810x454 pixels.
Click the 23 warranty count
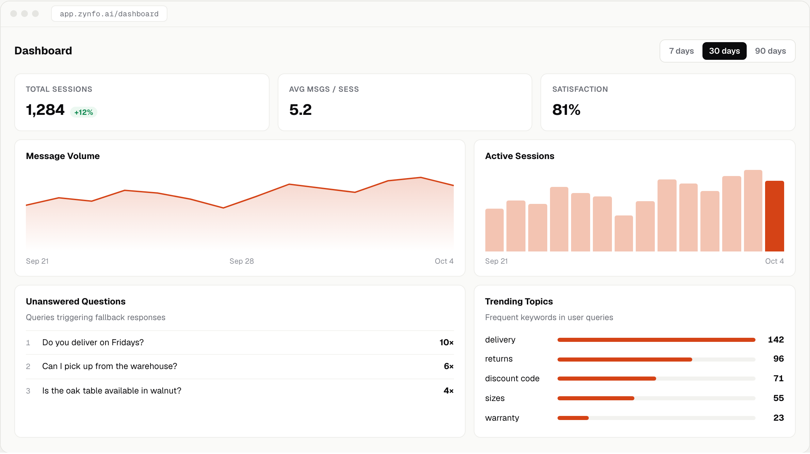pyautogui.click(x=778, y=418)
